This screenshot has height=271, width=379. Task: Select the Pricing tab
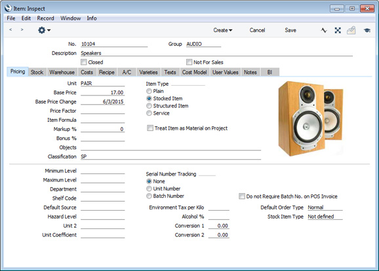click(18, 71)
